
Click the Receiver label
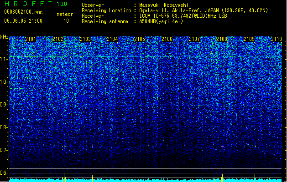pos(93,16)
